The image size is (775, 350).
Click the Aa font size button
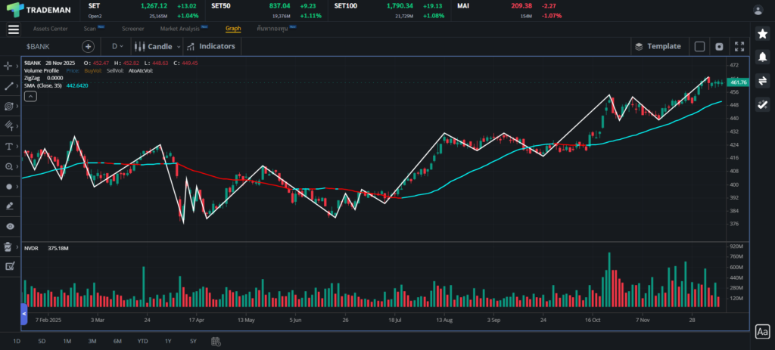click(x=763, y=331)
